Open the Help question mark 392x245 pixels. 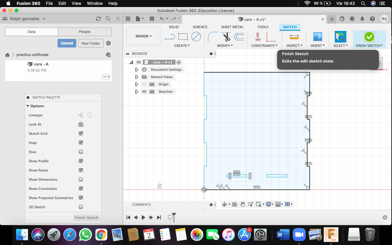click(372, 19)
